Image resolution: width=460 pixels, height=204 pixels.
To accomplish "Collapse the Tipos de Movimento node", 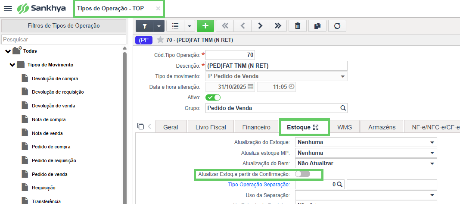I will pyautogui.click(x=12, y=65).
